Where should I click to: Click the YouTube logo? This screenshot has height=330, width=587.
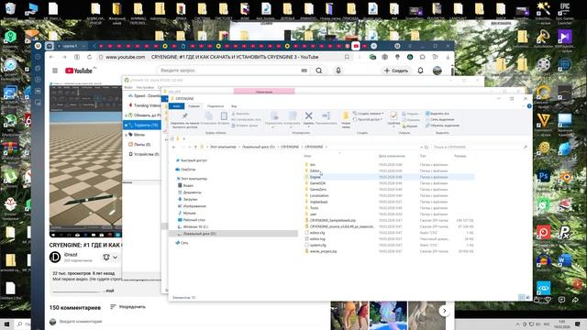click(x=79, y=71)
